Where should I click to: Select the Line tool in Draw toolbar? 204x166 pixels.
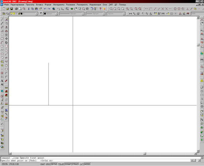2,20
